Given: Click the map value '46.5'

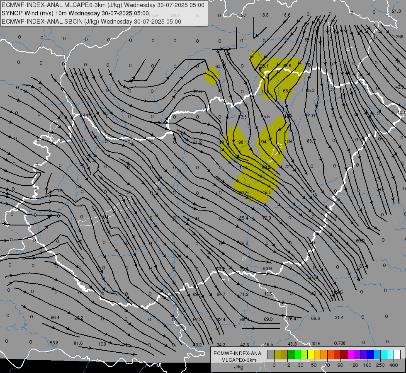Looking at the screenshot, I should (268, 344).
